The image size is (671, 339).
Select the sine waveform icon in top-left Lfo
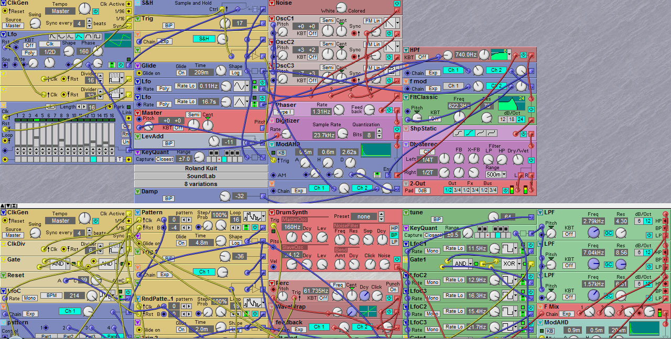tap(53, 36)
